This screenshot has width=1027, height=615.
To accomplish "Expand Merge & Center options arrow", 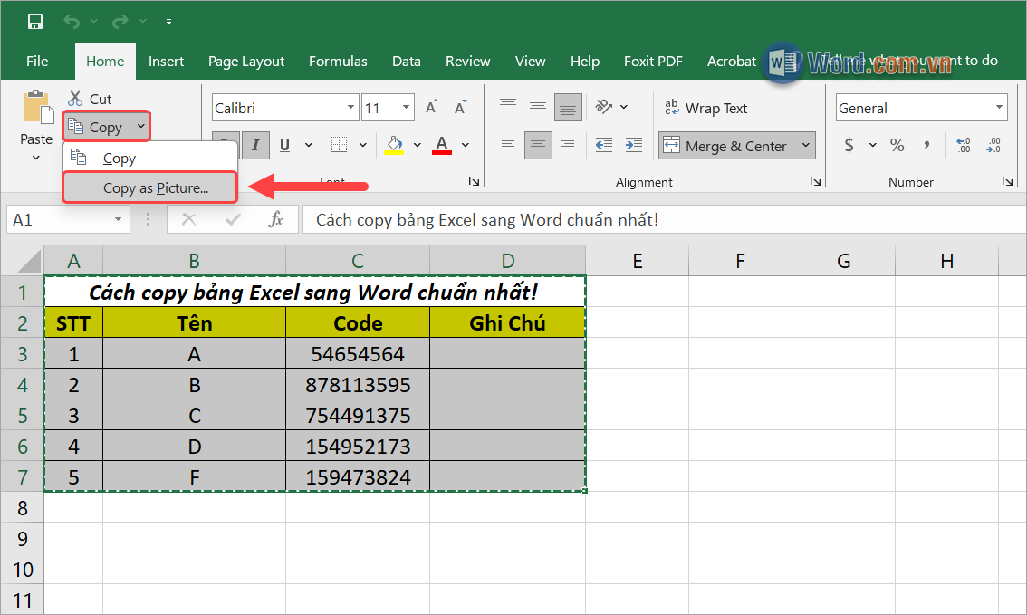I will point(806,146).
